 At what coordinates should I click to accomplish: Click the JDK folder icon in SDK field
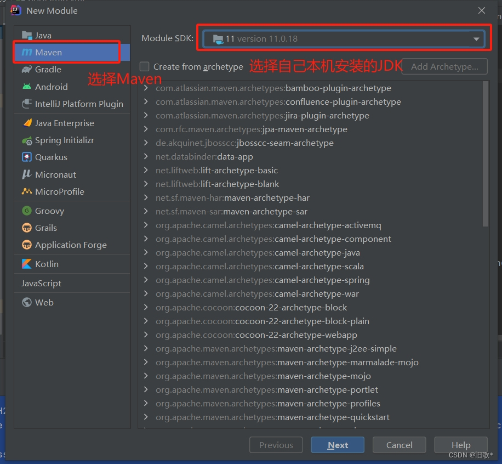218,39
